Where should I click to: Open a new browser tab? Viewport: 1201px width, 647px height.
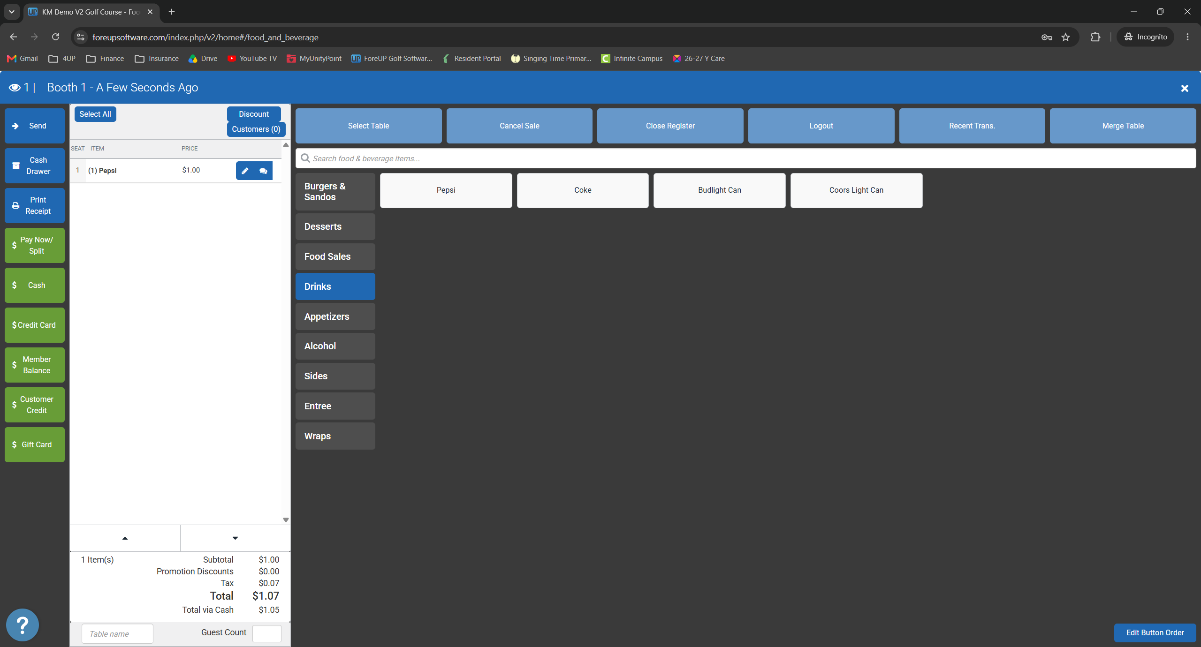pyautogui.click(x=172, y=12)
